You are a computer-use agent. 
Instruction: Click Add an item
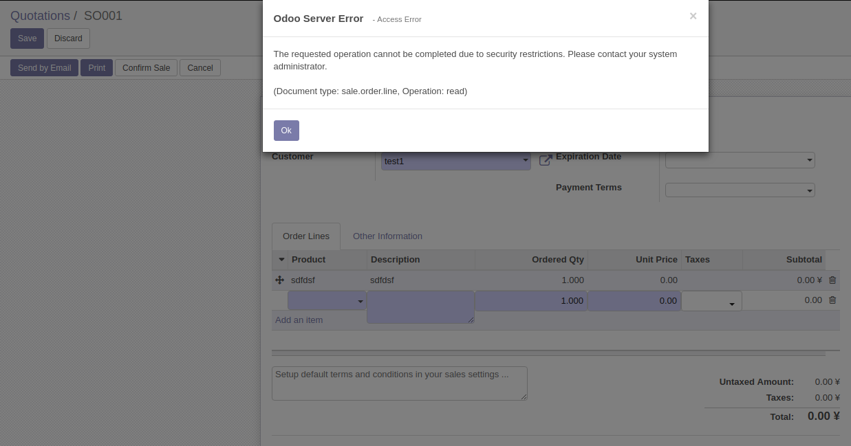pyautogui.click(x=299, y=320)
